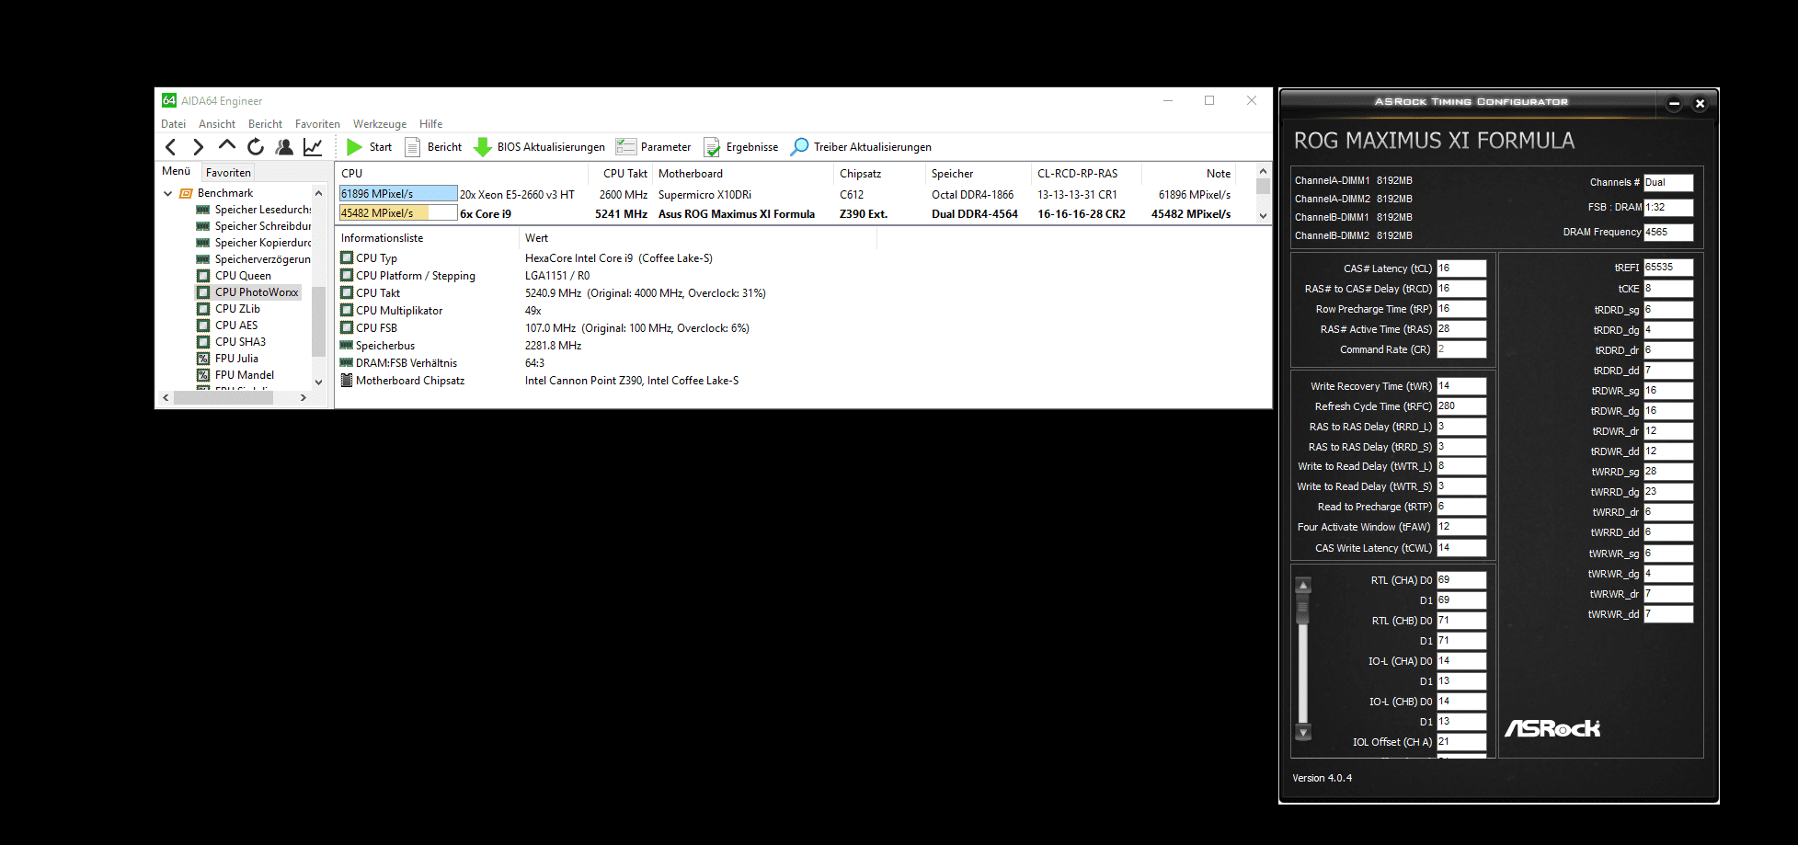This screenshot has width=1798, height=845.
Task: Click BIOS Aktualisierungen download button
Action: click(540, 147)
